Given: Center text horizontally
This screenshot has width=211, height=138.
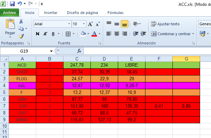Looking at the screenshot, I should tap(117, 34).
